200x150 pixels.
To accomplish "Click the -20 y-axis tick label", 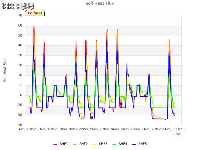I will coord(20,105).
